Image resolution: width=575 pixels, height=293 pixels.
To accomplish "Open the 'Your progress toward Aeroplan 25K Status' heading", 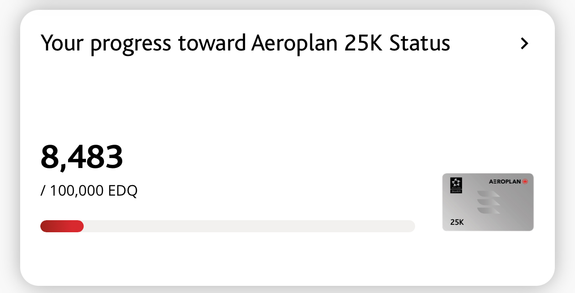I will tap(245, 43).
